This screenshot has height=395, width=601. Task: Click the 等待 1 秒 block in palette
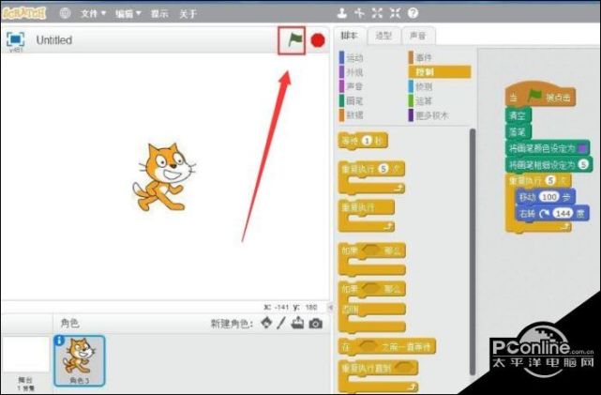click(x=363, y=141)
